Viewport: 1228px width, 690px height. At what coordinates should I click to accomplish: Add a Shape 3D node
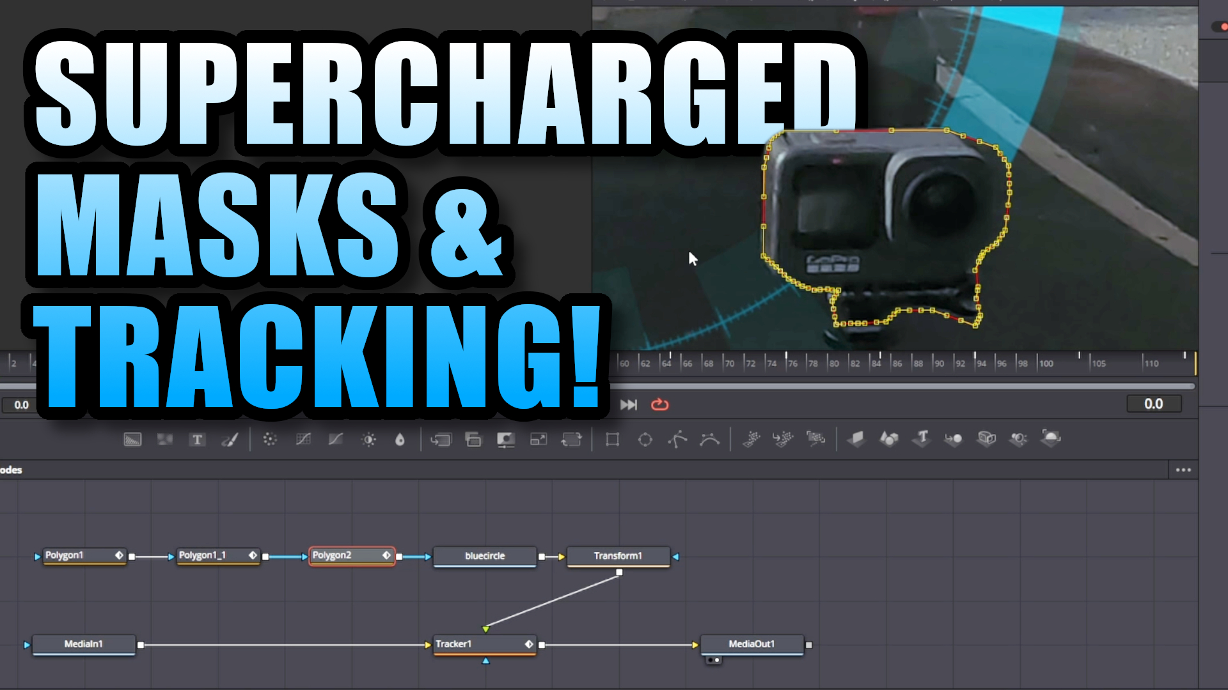click(889, 439)
